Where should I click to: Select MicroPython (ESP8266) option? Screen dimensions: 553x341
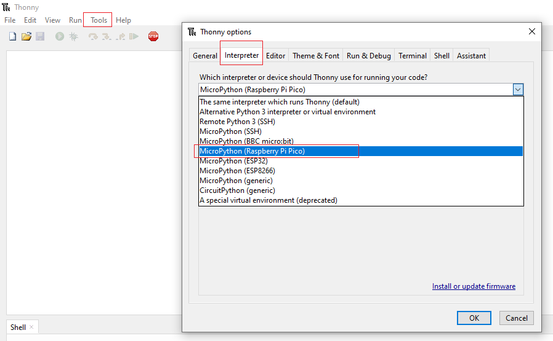361,171
